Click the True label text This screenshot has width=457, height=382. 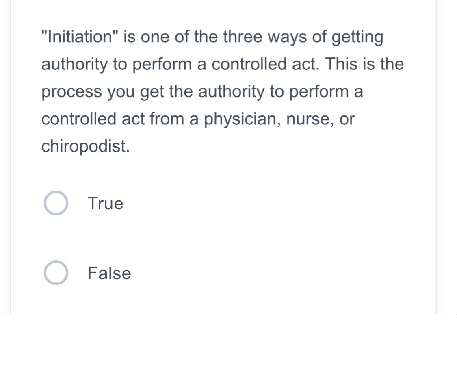(105, 203)
